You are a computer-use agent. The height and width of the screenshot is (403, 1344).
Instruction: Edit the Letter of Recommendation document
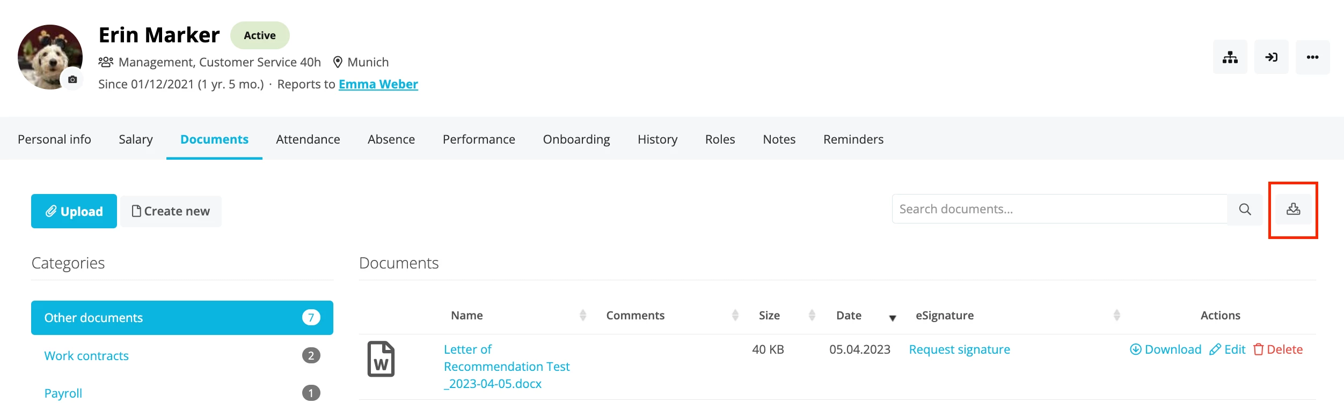coord(1227,349)
